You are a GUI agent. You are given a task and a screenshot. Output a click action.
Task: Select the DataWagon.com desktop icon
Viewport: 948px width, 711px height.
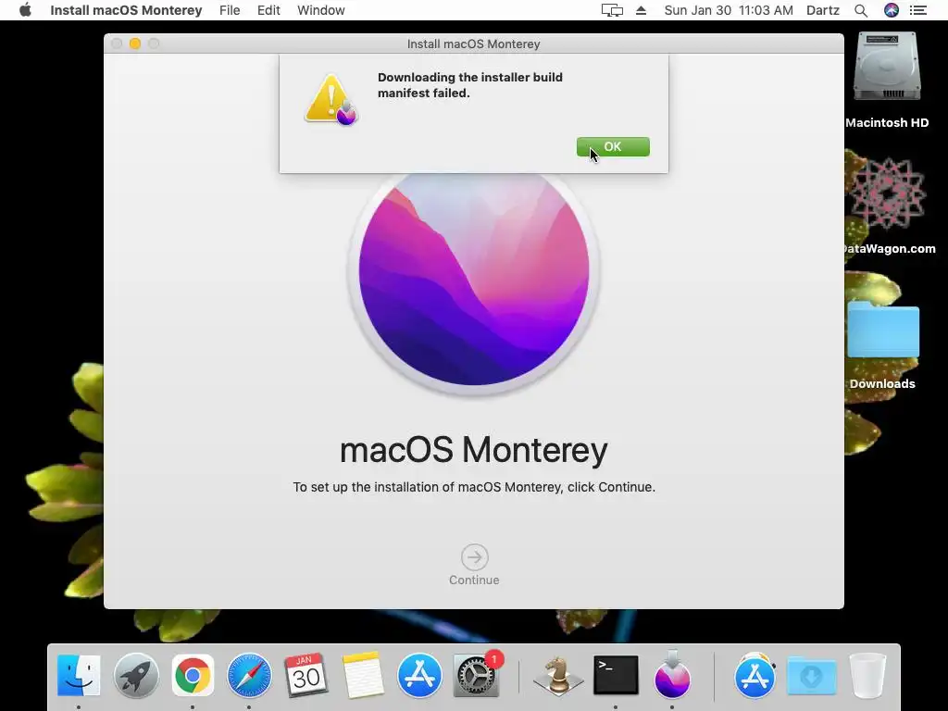[888, 206]
